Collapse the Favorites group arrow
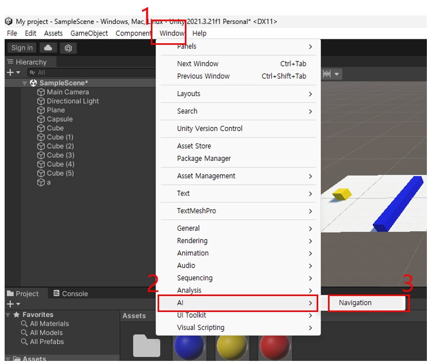This screenshot has height=364, width=431. coord(8,315)
